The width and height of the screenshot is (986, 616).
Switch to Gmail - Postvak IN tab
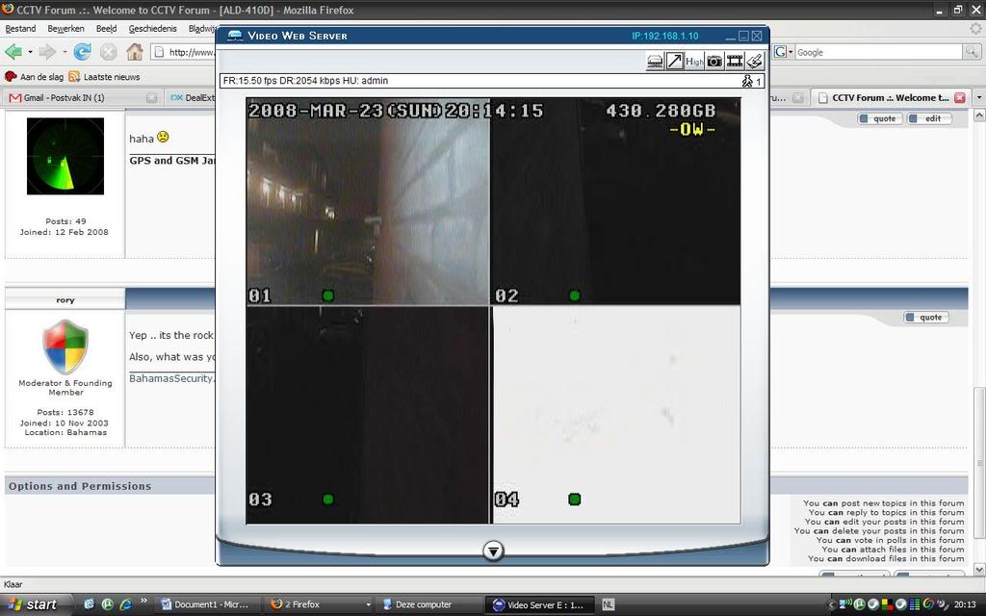[81, 97]
